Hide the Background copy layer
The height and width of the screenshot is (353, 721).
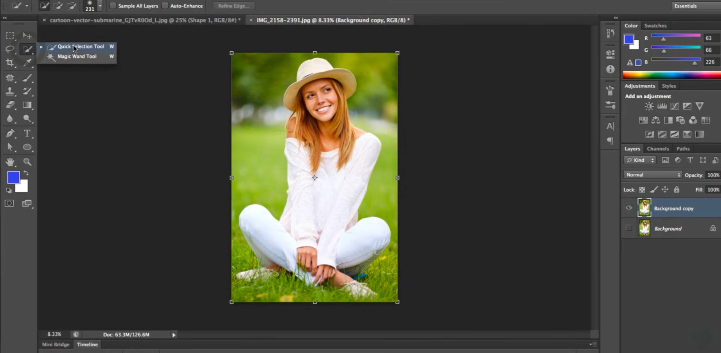pyautogui.click(x=629, y=208)
